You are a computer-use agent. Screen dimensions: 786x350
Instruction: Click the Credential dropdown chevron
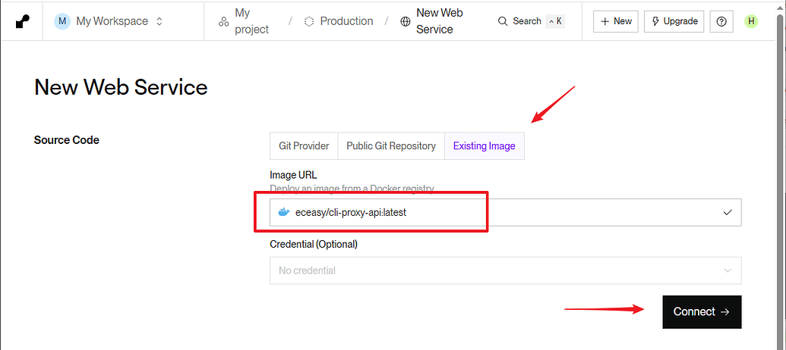pos(728,270)
